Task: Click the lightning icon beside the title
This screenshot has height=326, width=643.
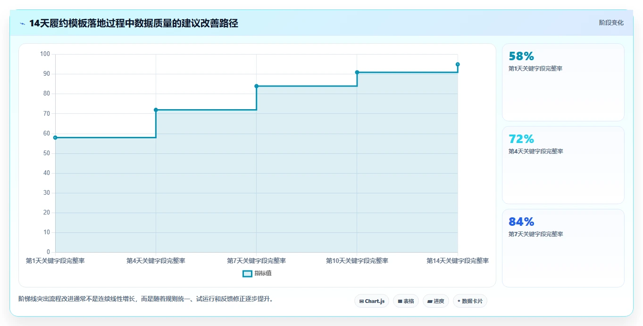Action: click(22, 24)
